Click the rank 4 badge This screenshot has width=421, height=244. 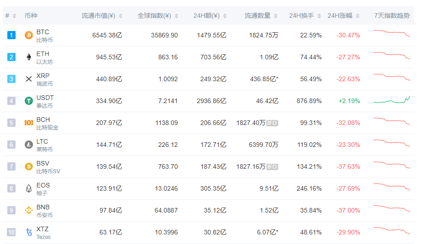pos(11,101)
